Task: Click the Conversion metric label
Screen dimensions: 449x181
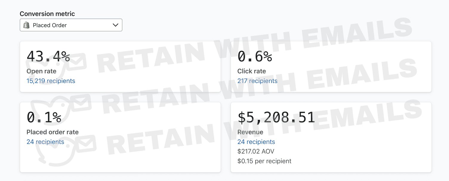Action: [47, 14]
